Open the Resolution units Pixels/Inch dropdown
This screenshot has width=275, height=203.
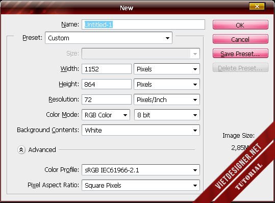(x=167, y=99)
